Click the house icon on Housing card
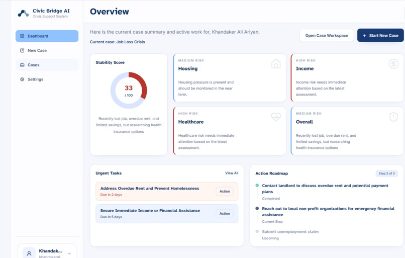 (x=276, y=63)
